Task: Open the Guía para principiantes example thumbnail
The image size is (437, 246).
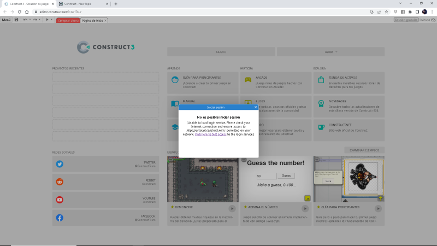Action: pos(349,179)
